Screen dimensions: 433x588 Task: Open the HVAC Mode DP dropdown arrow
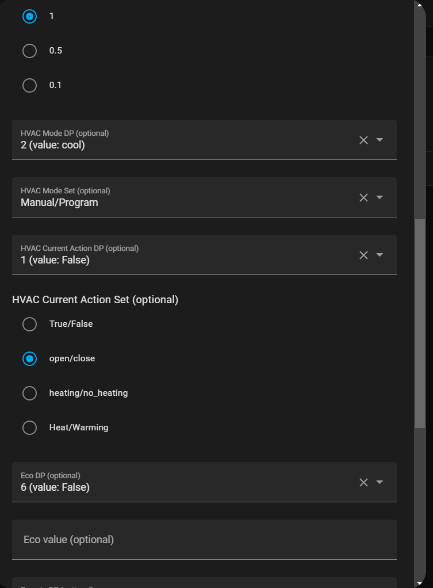click(x=380, y=140)
